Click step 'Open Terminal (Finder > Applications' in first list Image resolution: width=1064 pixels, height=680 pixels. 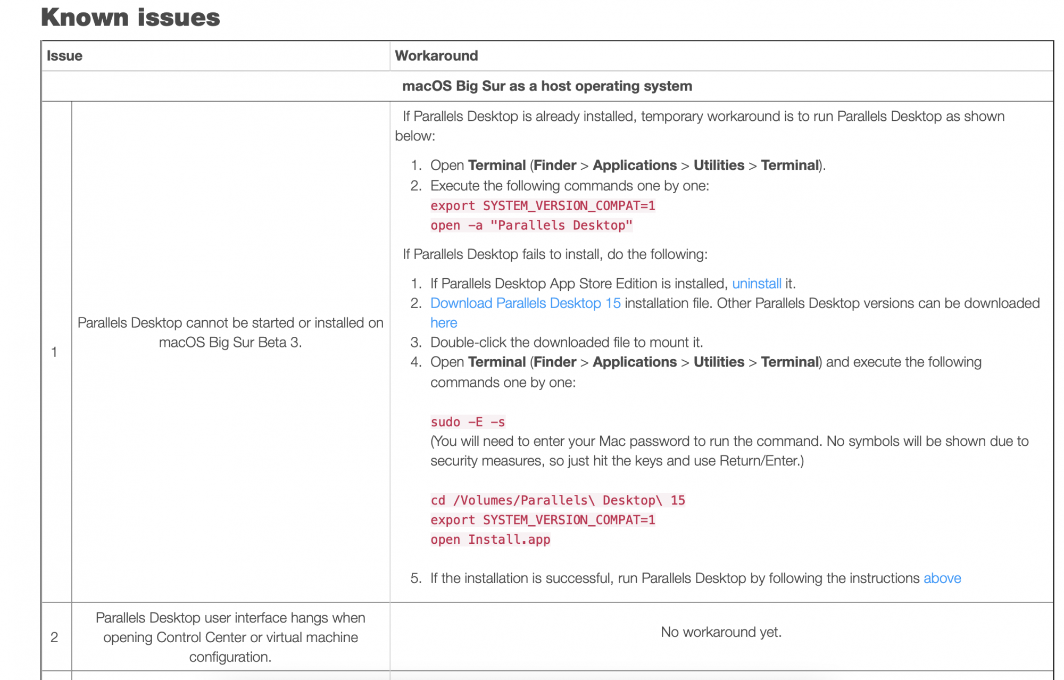(x=628, y=165)
